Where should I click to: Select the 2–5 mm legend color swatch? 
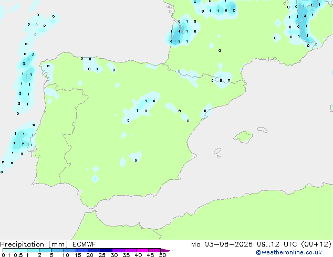coord(45,250)
